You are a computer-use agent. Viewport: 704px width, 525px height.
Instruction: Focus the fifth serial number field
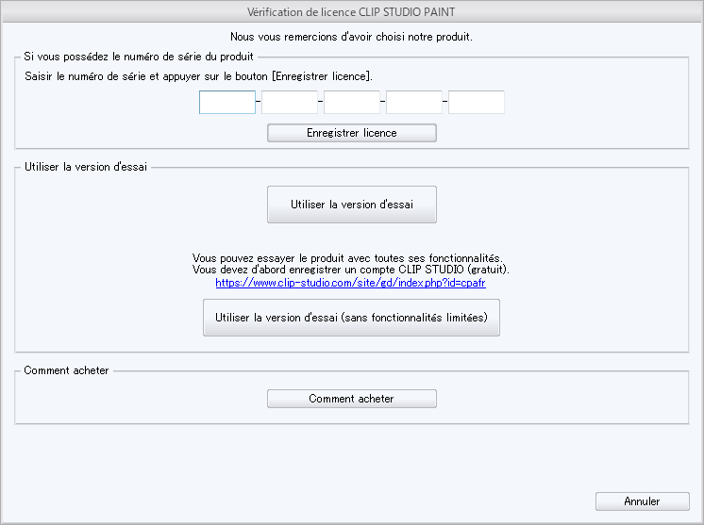pos(477,102)
